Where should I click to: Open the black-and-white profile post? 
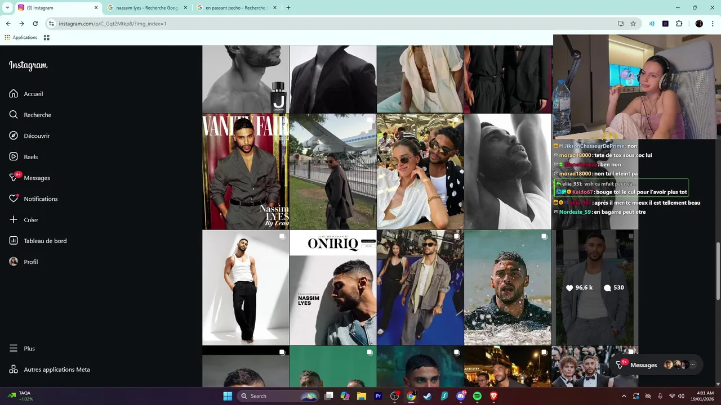508,172
